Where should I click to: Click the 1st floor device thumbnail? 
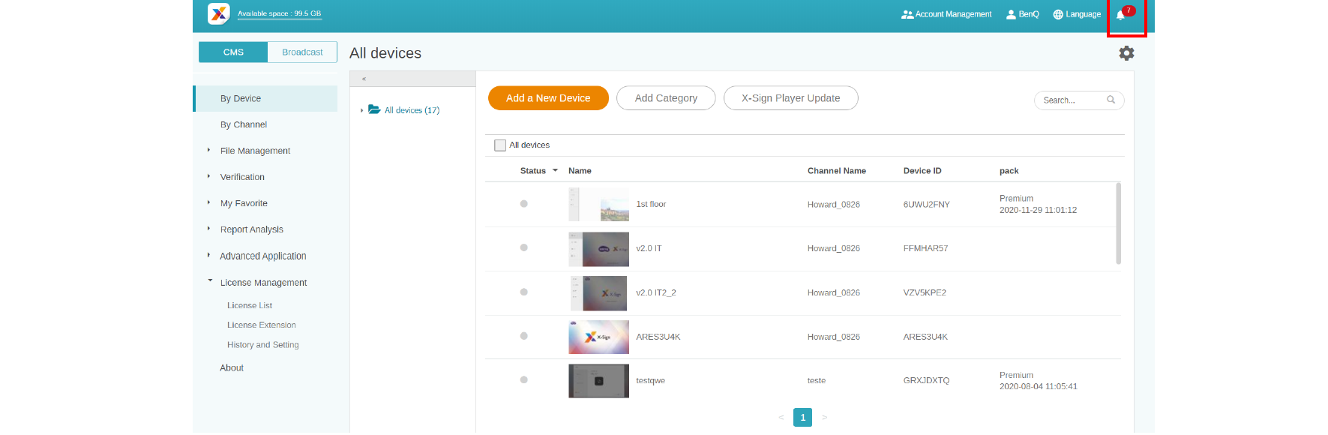tap(598, 205)
